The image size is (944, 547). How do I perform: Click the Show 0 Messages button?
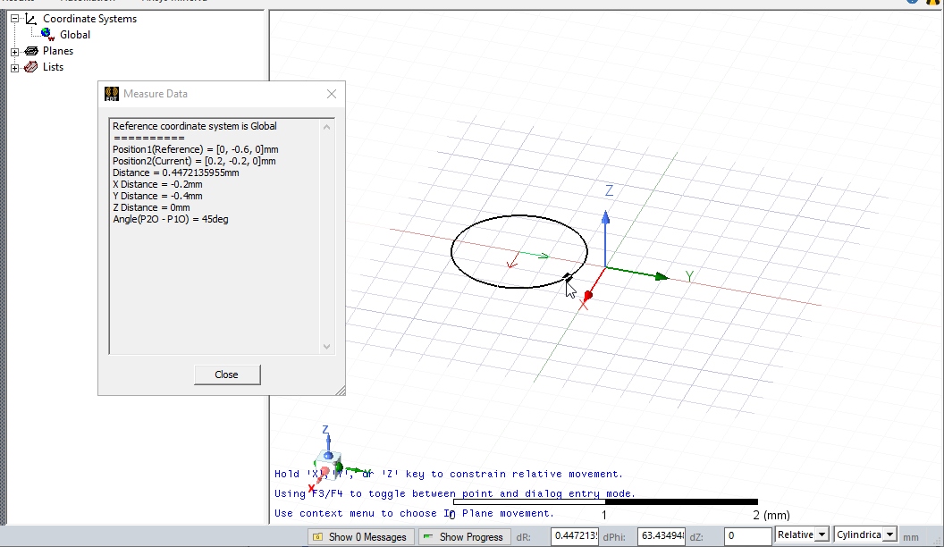click(x=360, y=537)
